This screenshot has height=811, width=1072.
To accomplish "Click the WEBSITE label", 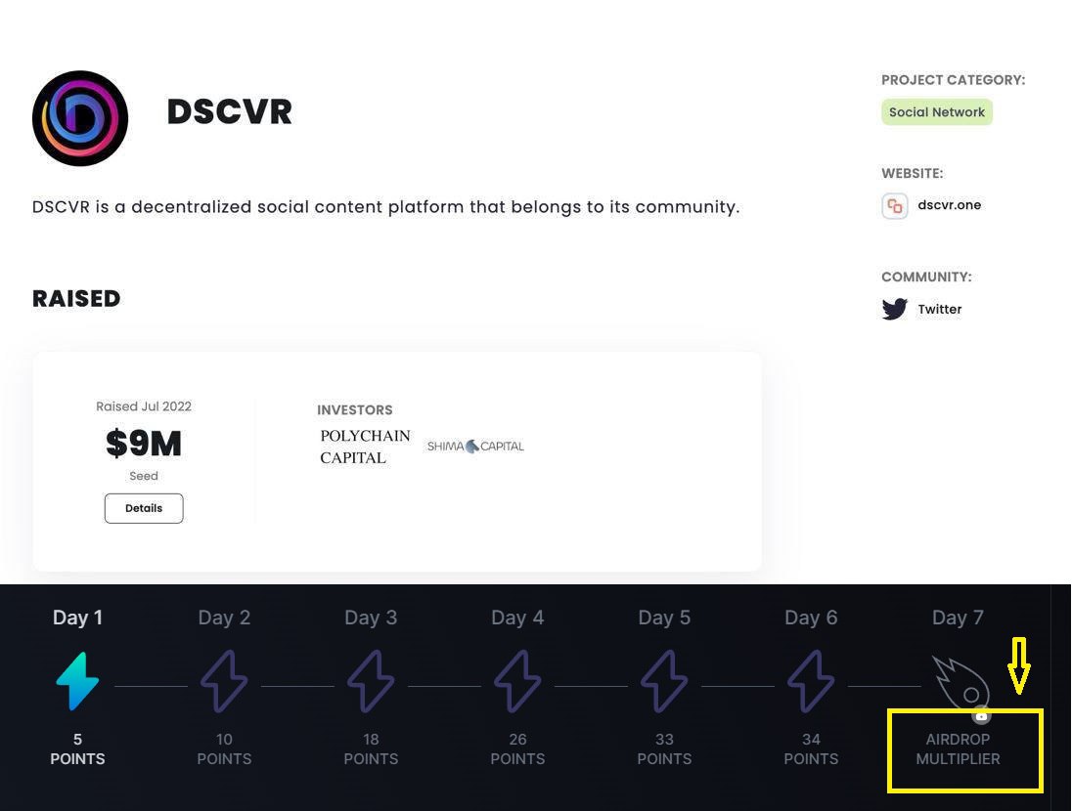I will [912, 174].
